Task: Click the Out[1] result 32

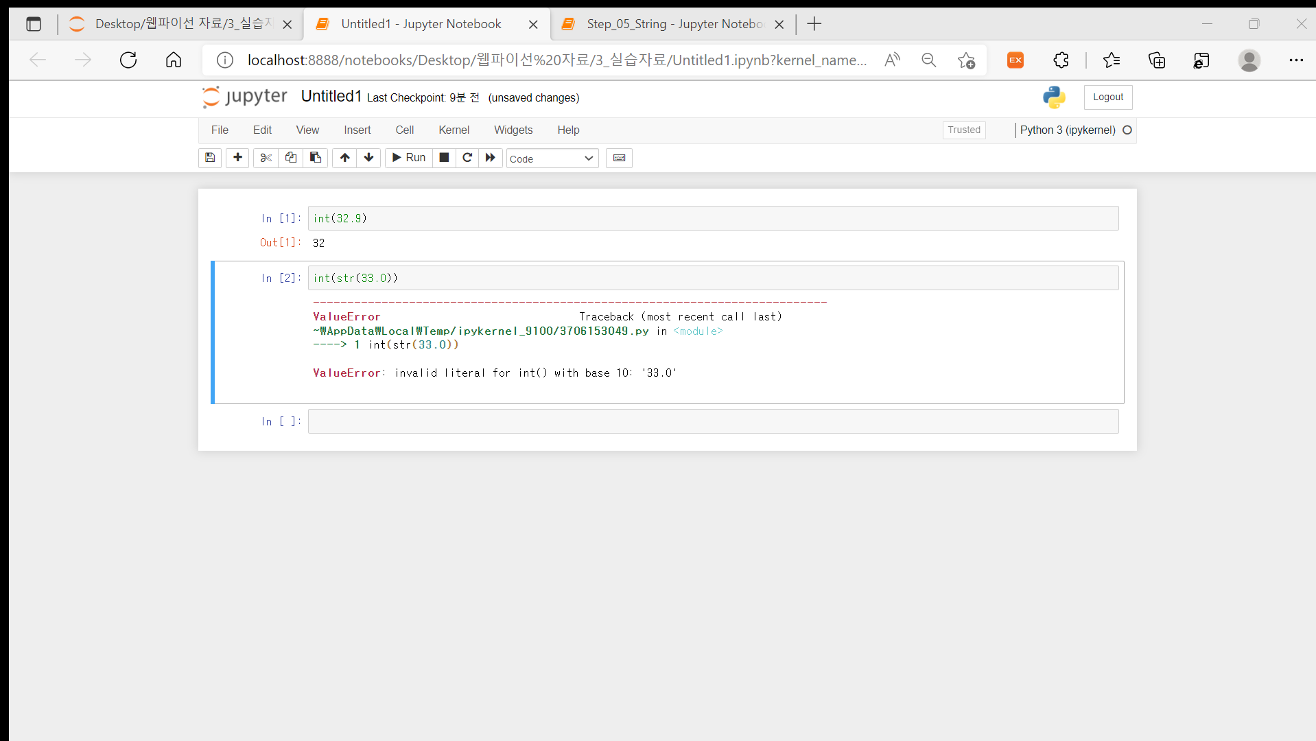Action: (x=318, y=243)
